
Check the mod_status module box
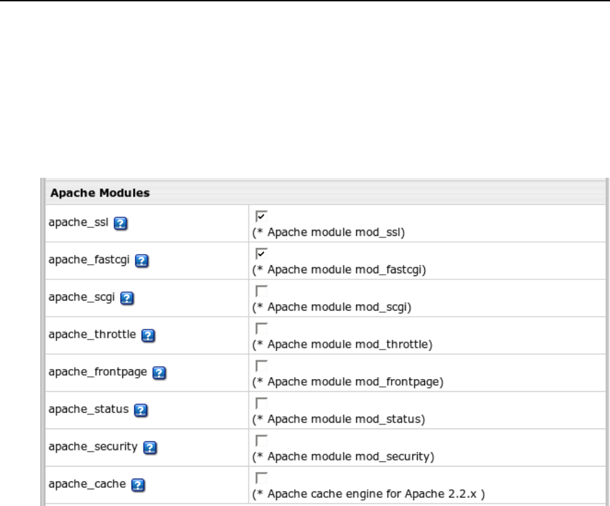click(262, 402)
